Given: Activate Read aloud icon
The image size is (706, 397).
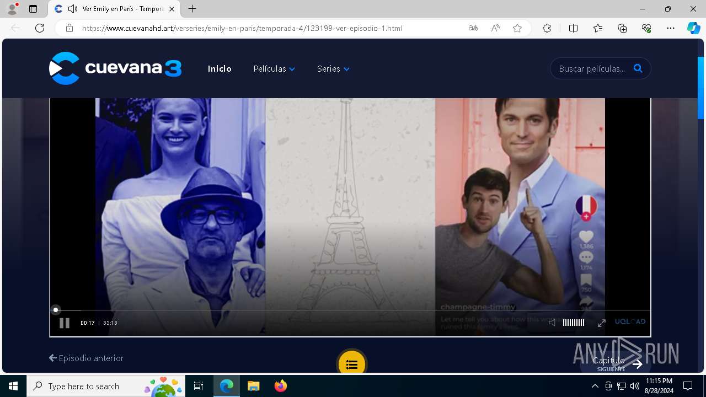Looking at the screenshot, I should 495,28.
